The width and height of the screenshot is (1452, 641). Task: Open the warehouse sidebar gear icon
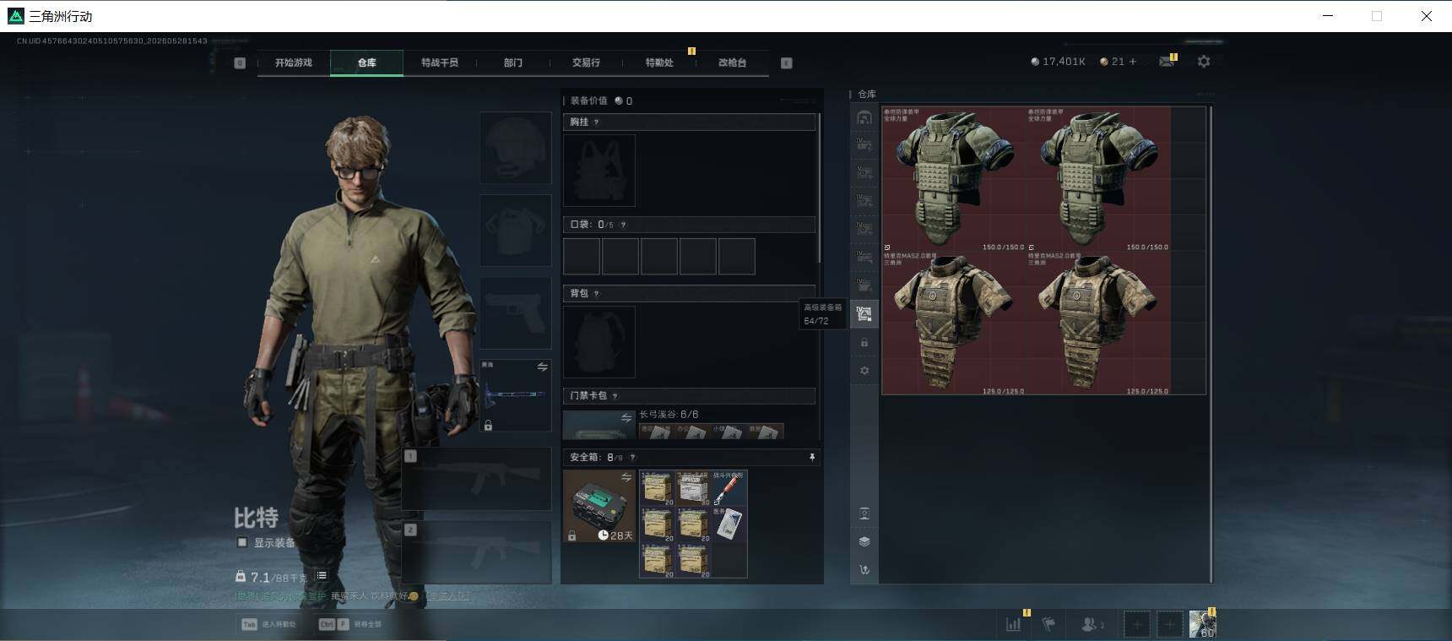(x=864, y=371)
